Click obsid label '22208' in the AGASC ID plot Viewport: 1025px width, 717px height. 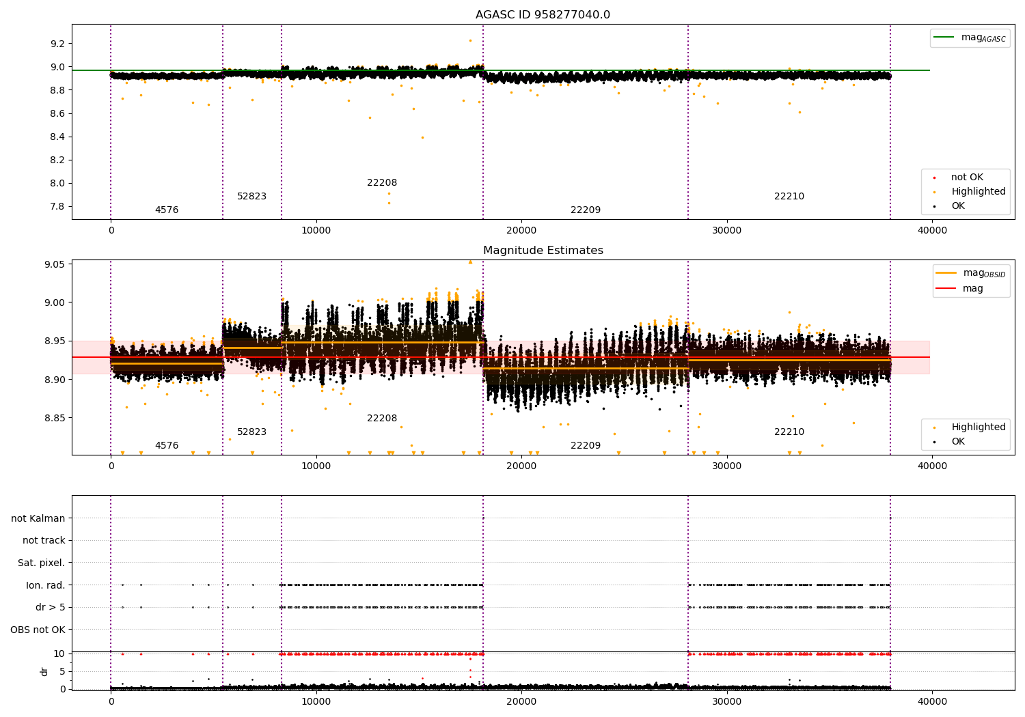[382, 183]
